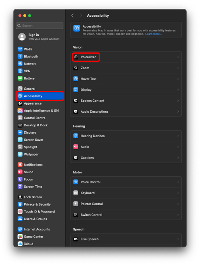The image size is (200, 265).
Task: Open the Keyboard accessibility row
Action: tap(126, 193)
